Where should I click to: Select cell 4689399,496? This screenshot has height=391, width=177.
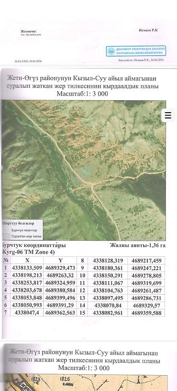tap(60, 298)
